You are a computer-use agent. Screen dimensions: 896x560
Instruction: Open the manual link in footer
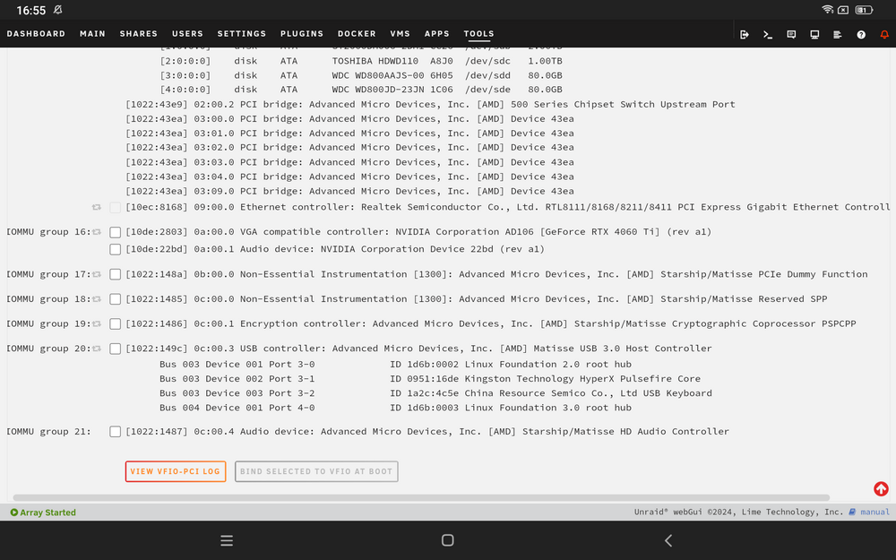(874, 512)
